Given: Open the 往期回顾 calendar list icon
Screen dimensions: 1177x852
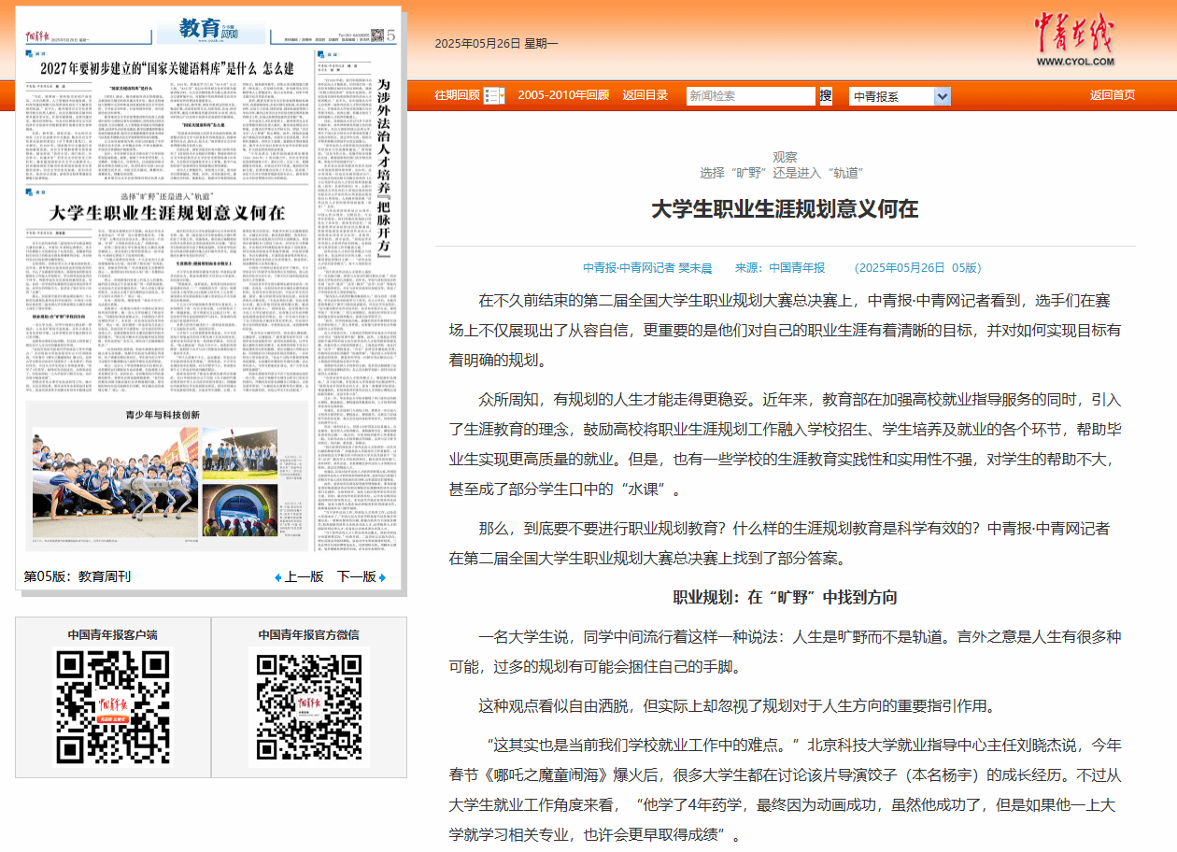Looking at the screenshot, I should click(x=494, y=95).
